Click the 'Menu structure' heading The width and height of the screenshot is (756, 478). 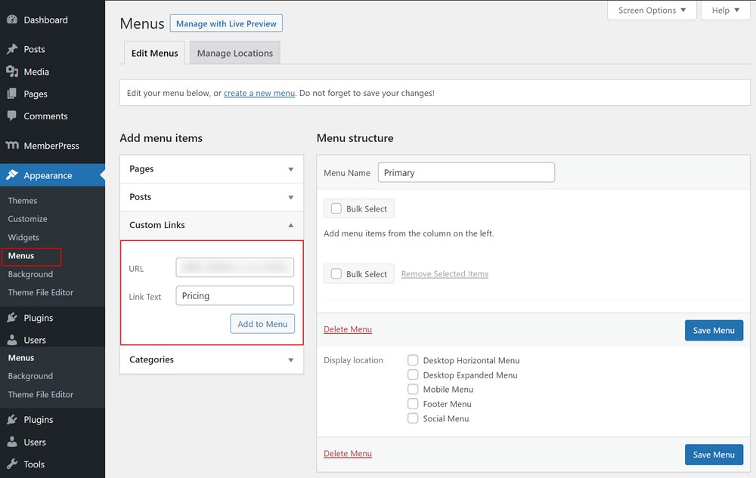[x=355, y=138]
